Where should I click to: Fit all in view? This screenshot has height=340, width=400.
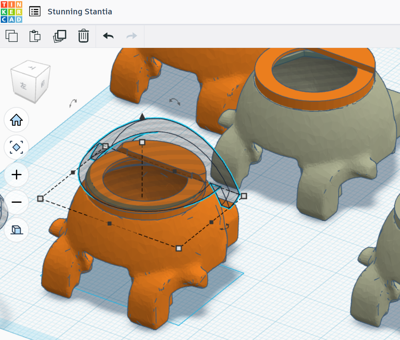coord(16,147)
